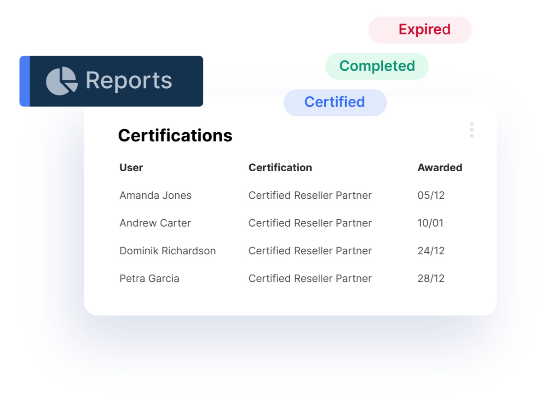Open the Certifications three-dot options menu
This screenshot has width=541, height=393.
click(472, 130)
